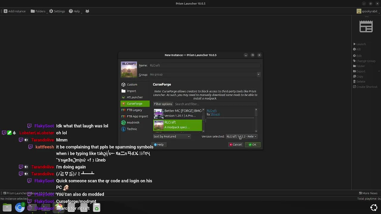
Task: Open the Shivaxi author link
Action: 215,114
